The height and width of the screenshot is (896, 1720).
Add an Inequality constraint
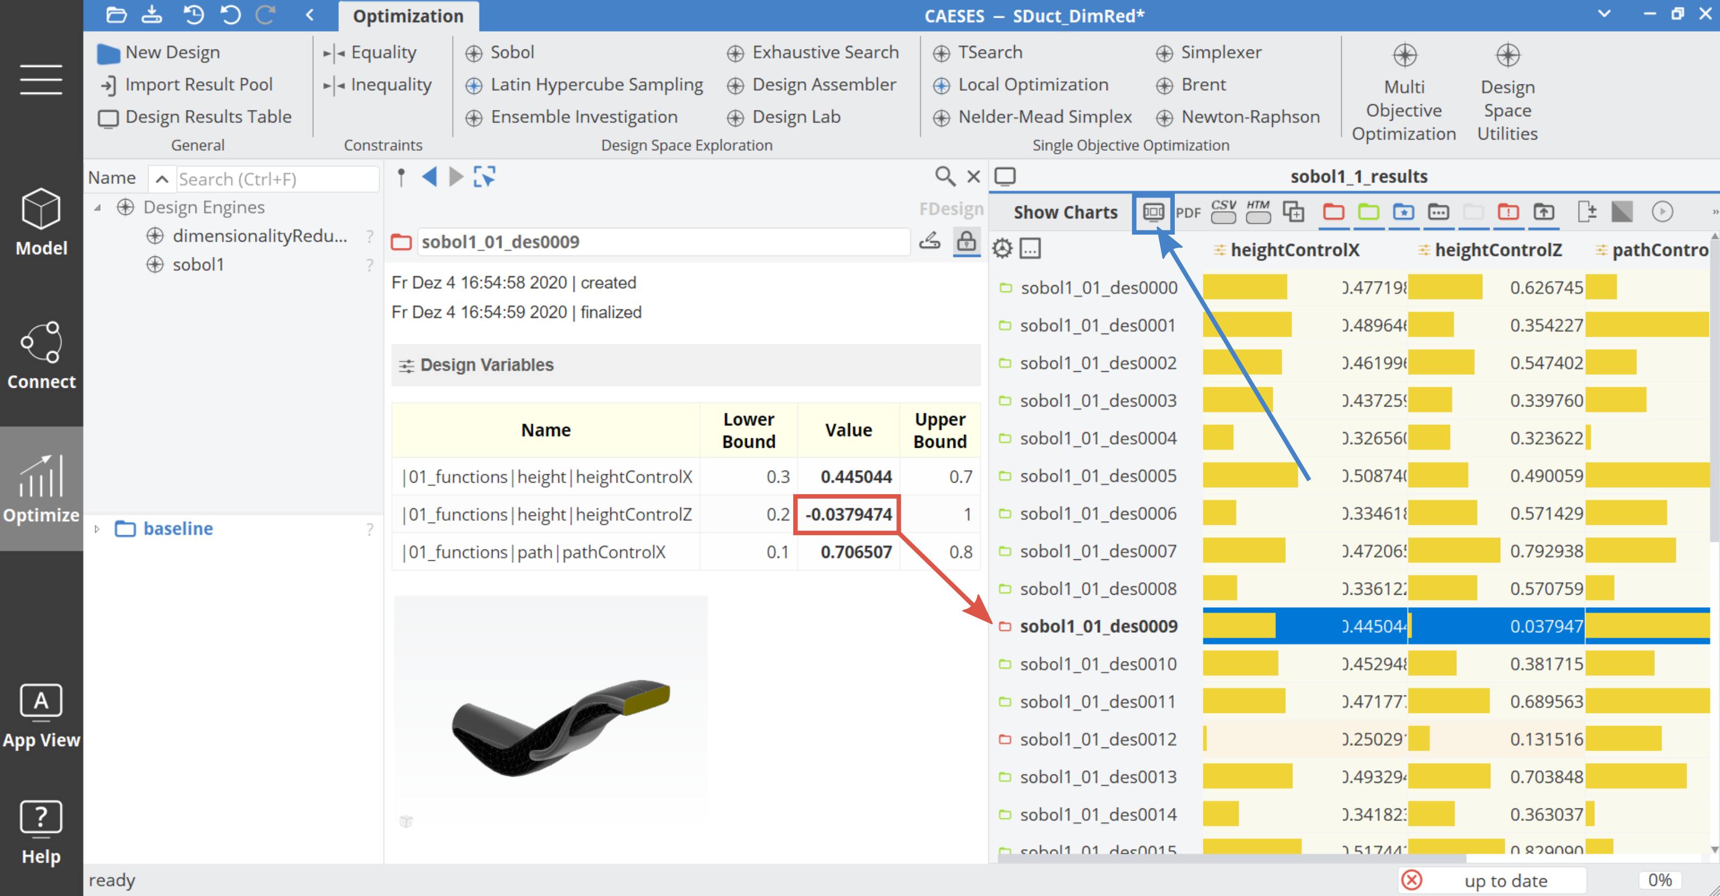tap(377, 85)
